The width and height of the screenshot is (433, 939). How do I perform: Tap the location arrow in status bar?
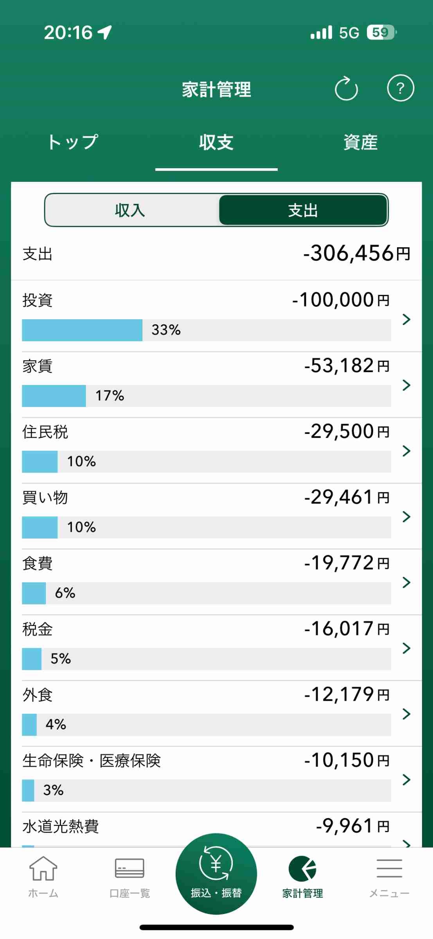coord(105,32)
